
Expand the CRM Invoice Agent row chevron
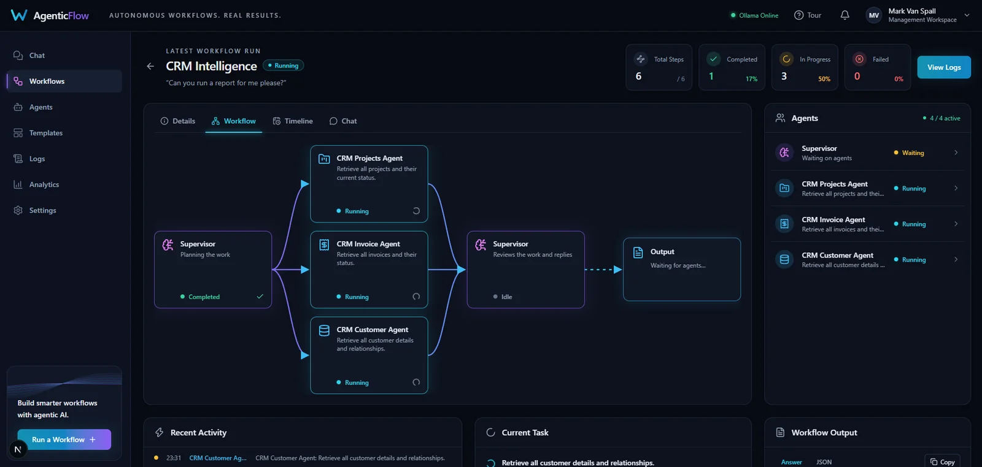pyautogui.click(x=956, y=224)
